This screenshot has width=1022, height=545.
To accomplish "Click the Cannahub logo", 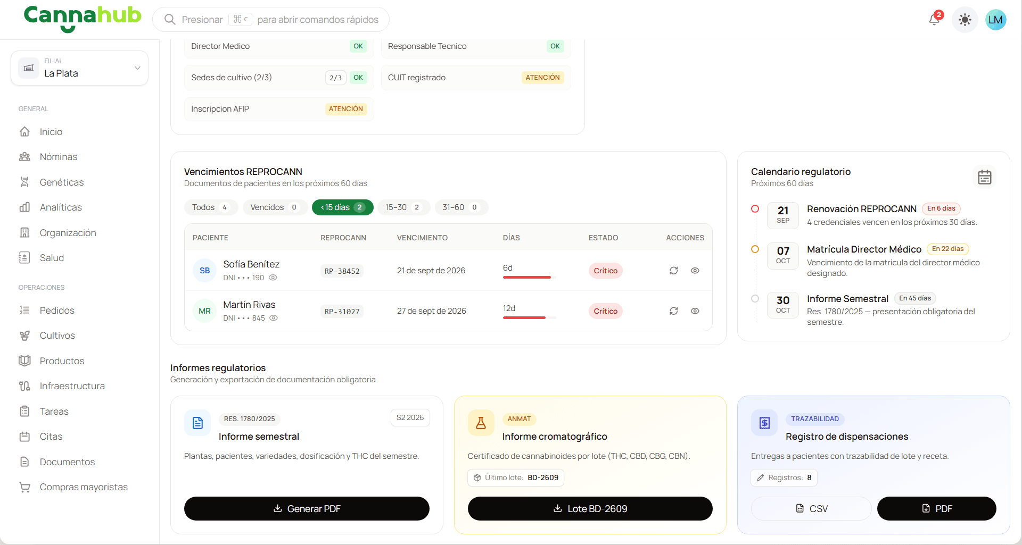I will [x=83, y=19].
